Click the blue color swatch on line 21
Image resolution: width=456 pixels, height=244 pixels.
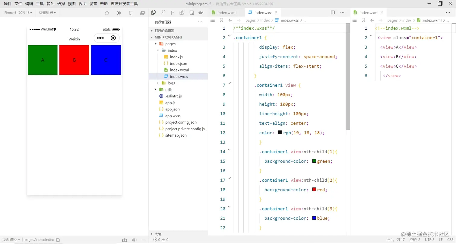[314, 218]
